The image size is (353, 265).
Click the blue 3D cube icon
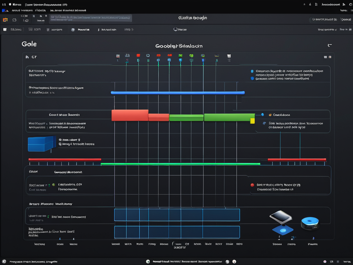click(41, 143)
